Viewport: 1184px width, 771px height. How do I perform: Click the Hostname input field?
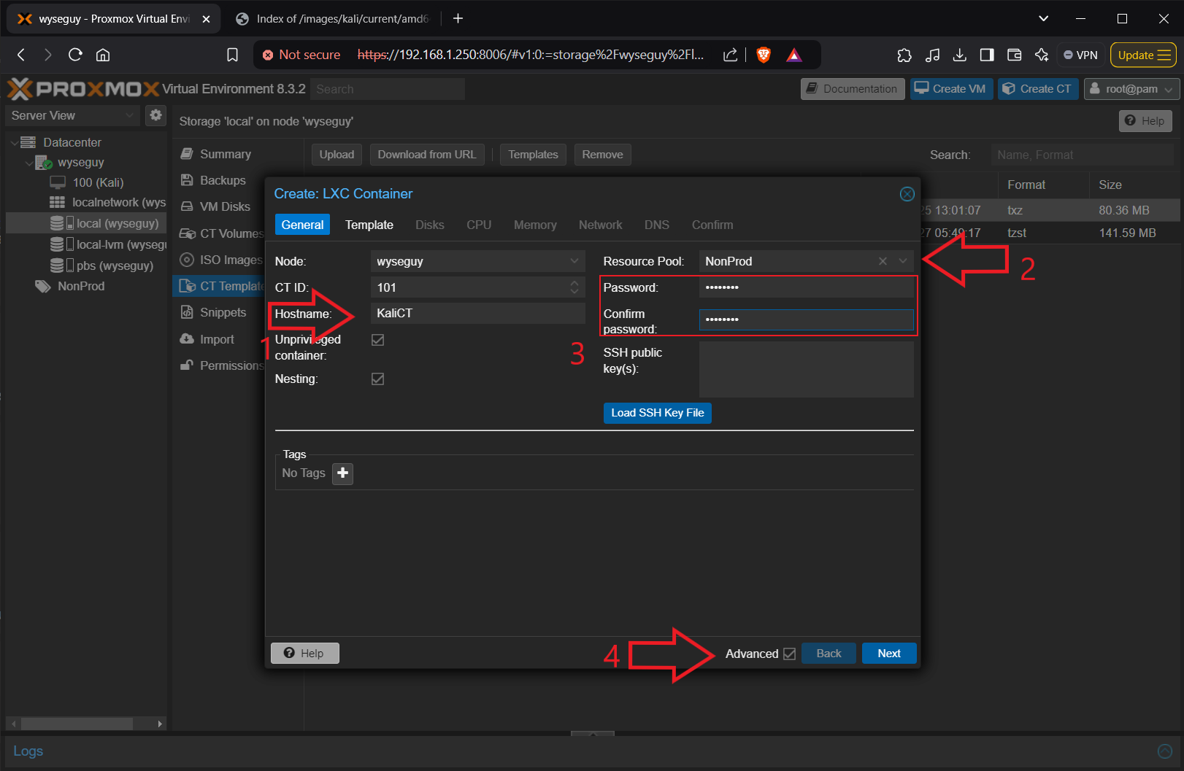tap(478, 314)
